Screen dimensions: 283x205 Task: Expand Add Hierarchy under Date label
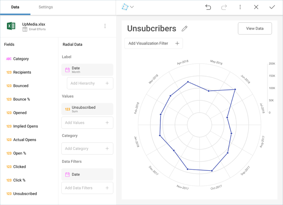coord(90,83)
